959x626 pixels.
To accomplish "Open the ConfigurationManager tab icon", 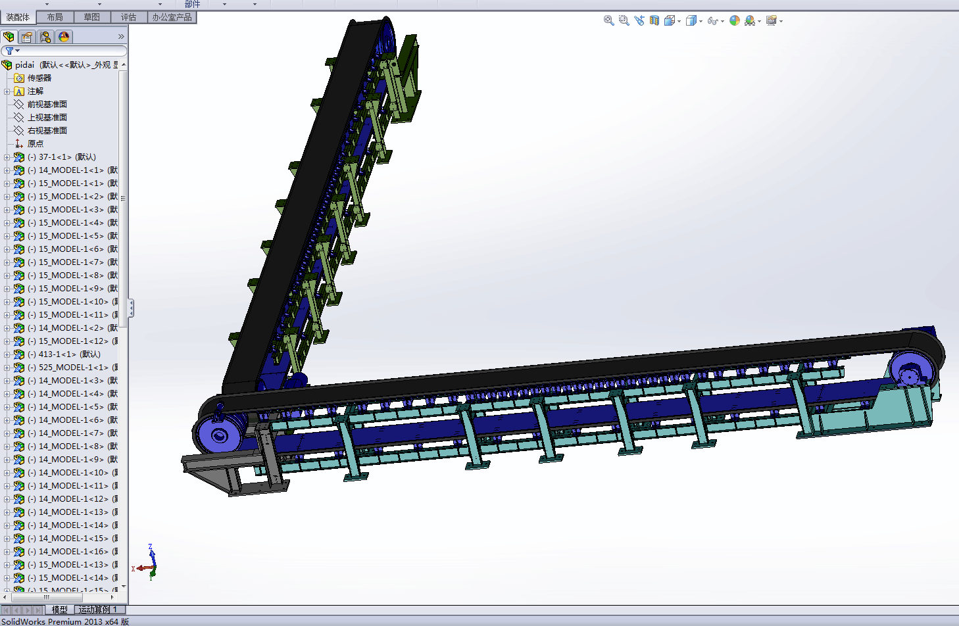I will (x=45, y=37).
